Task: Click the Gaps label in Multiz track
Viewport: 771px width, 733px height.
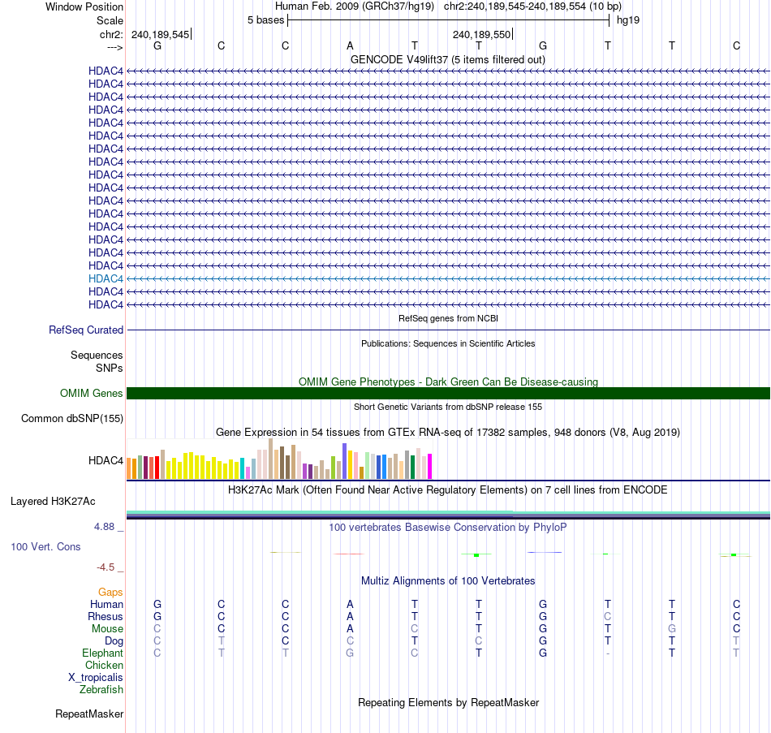Action: pos(110,593)
